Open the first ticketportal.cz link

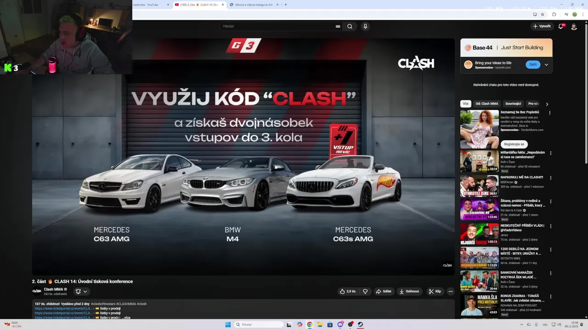click(64, 308)
